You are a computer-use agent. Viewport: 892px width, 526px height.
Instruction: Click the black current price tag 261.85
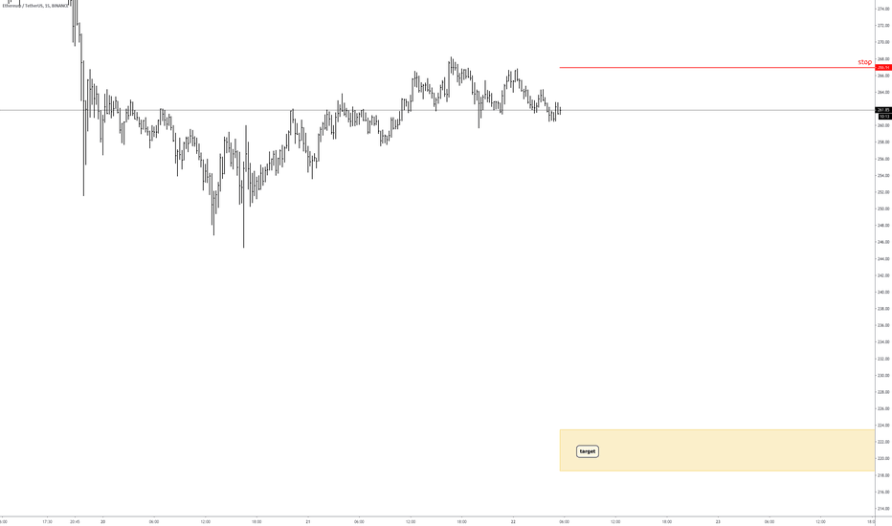click(883, 110)
